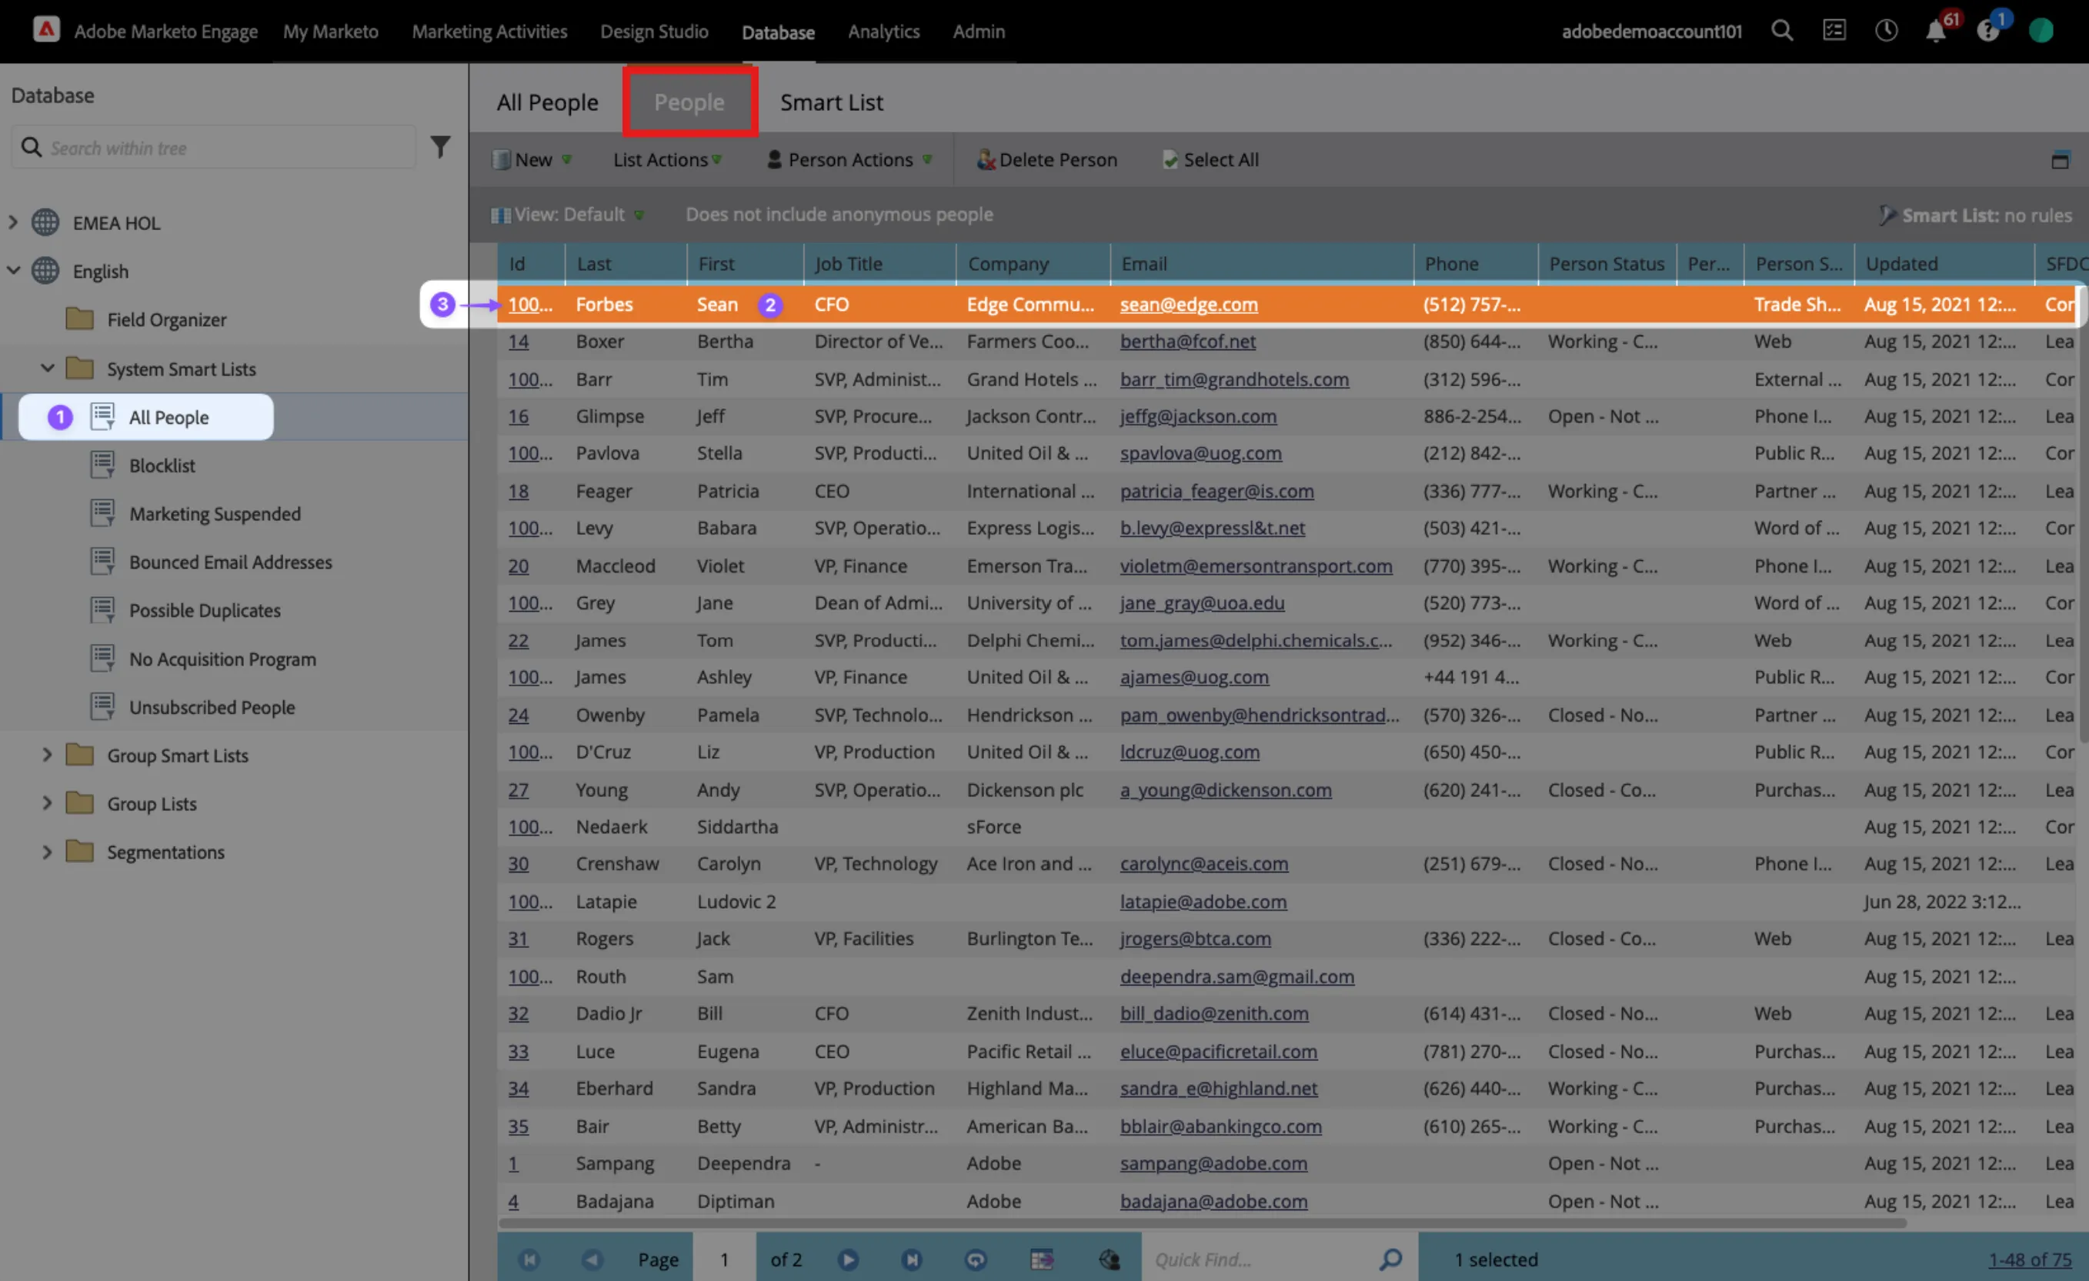
Task: Click the person globe icon in footer
Action: [x=1109, y=1259]
